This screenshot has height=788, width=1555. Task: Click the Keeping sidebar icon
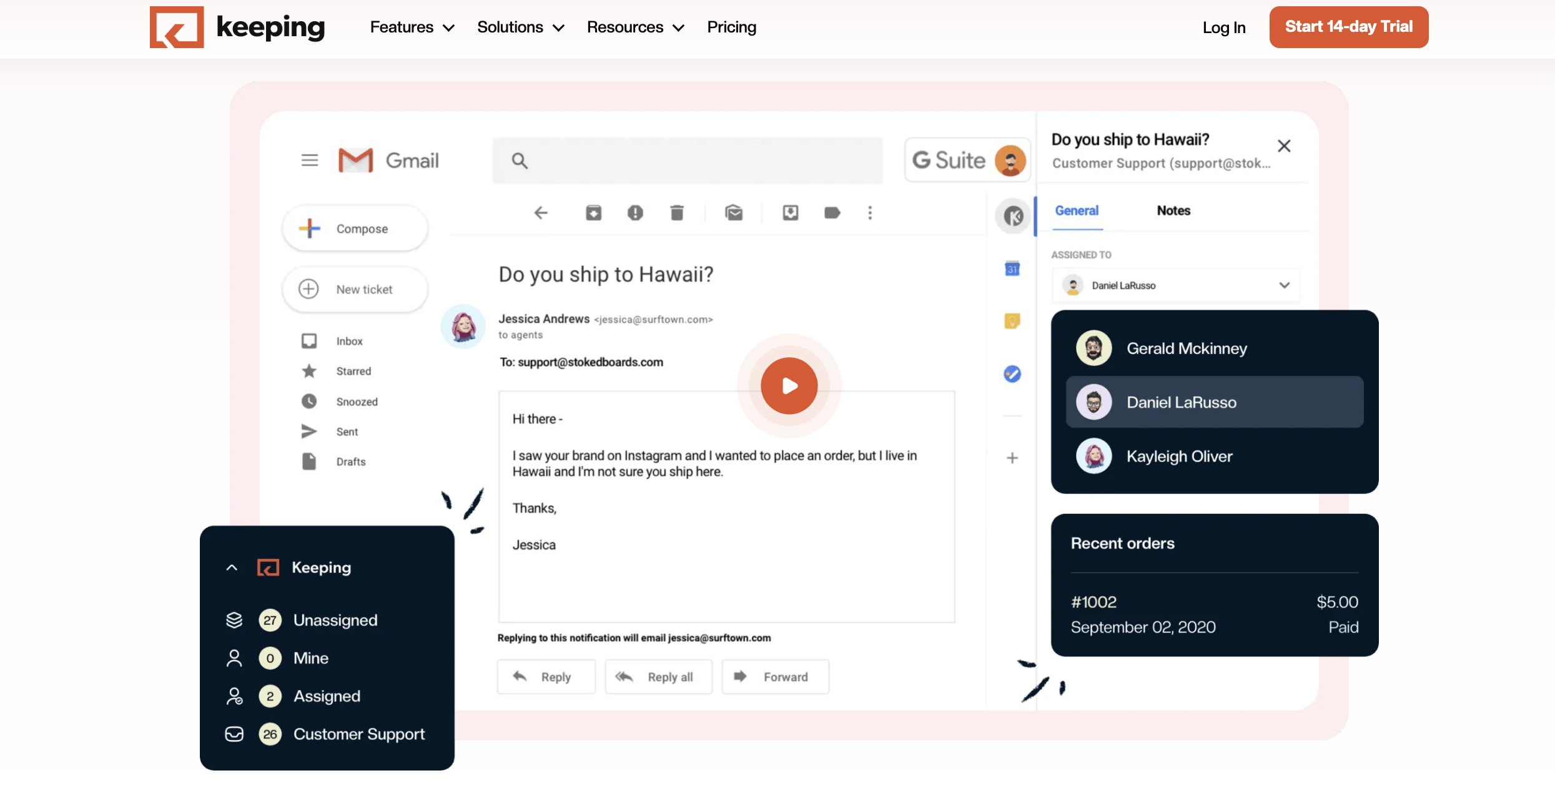[x=1012, y=217]
